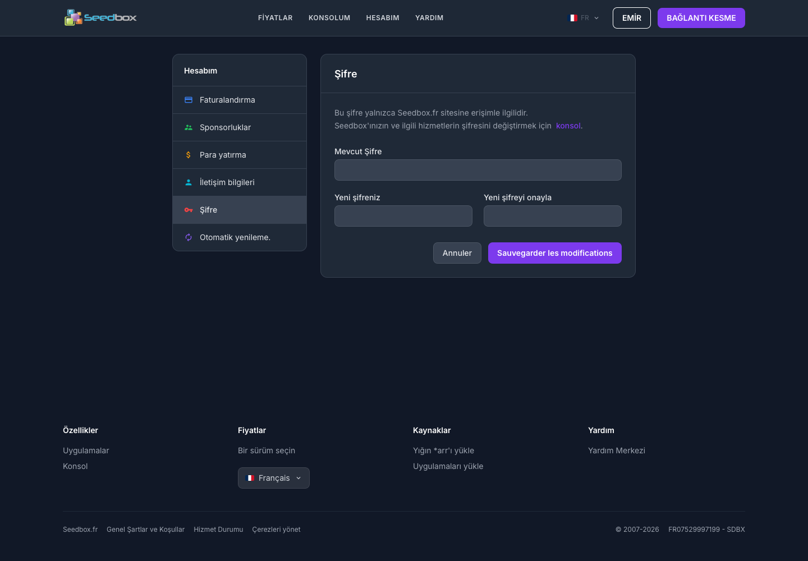The image size is (808, 561).
Task: Click the Şifre key icon
Action: [189, 210]
